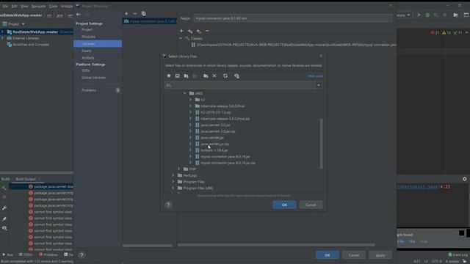This screenshot has height=264, width=470.
Task: Click Hide path link
Action: [x=315, y=76]
